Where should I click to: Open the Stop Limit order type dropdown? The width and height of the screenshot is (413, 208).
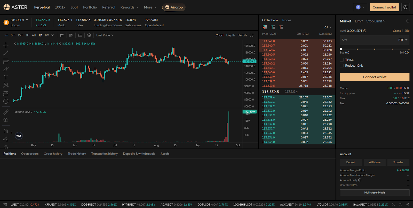[376, 21]
